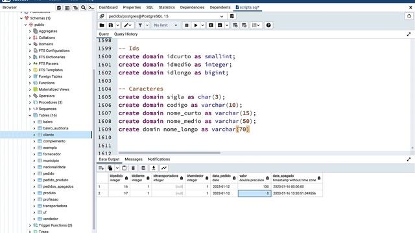Image resolution: width=415 pixels, height=233 pixels.
Task: Open the database connection dropdown
Action: [222, 16]
